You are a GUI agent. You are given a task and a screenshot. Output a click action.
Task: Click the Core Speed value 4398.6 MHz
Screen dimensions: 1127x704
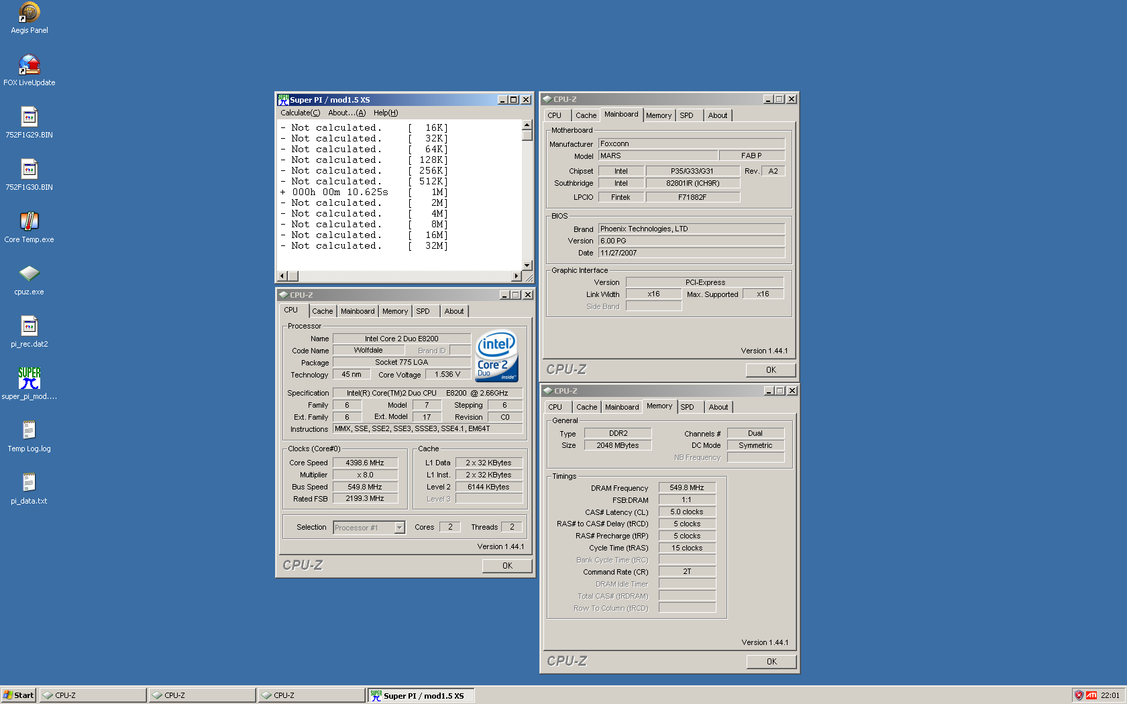coord(365,463)
